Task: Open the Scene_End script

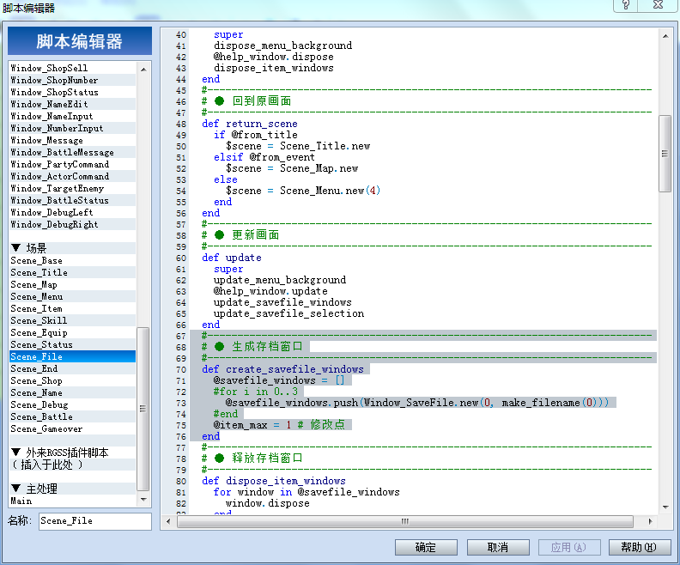Action: point(72,369)
